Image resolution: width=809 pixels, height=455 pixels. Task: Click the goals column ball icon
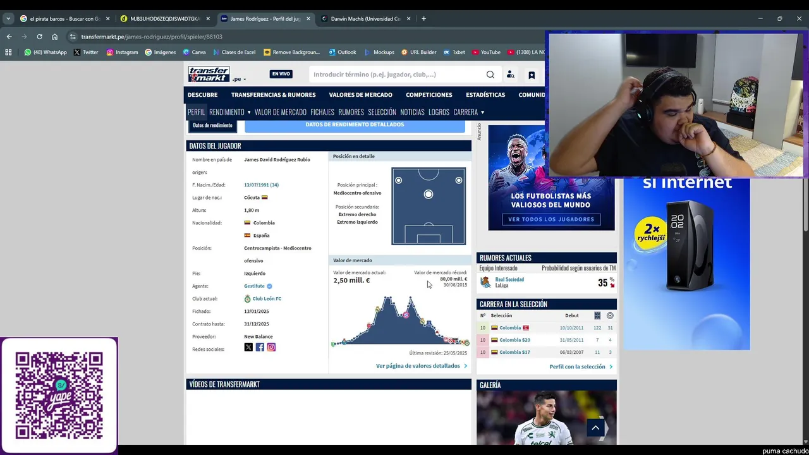coord(610,315)
